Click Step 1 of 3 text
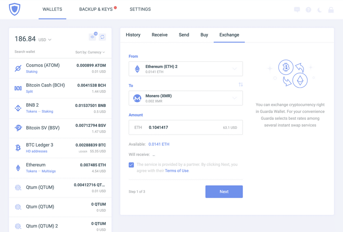 137,192
